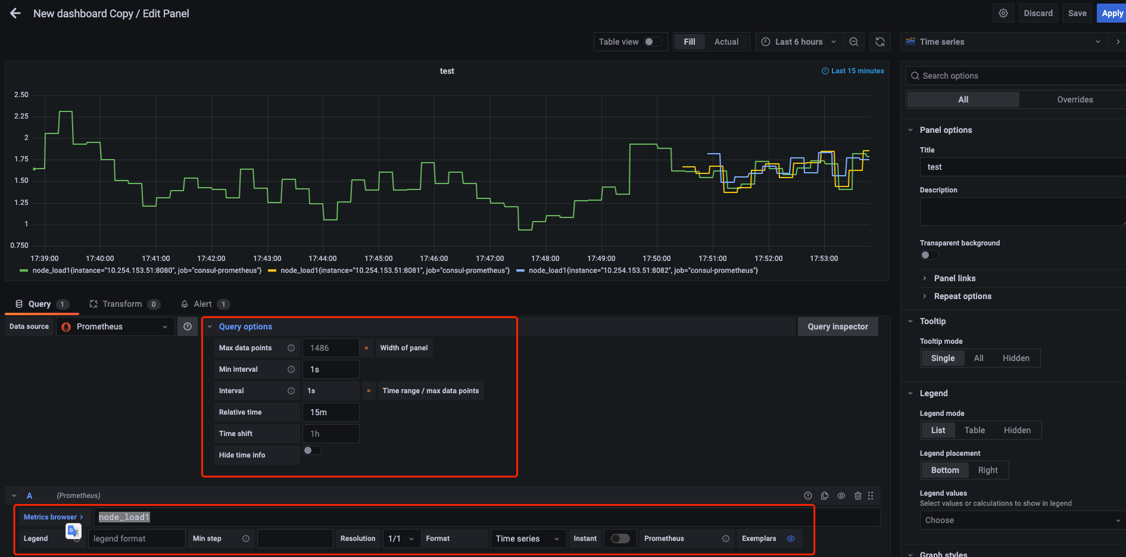
Task: Open the Time series visualization picker
Action: click(1004, 42)
